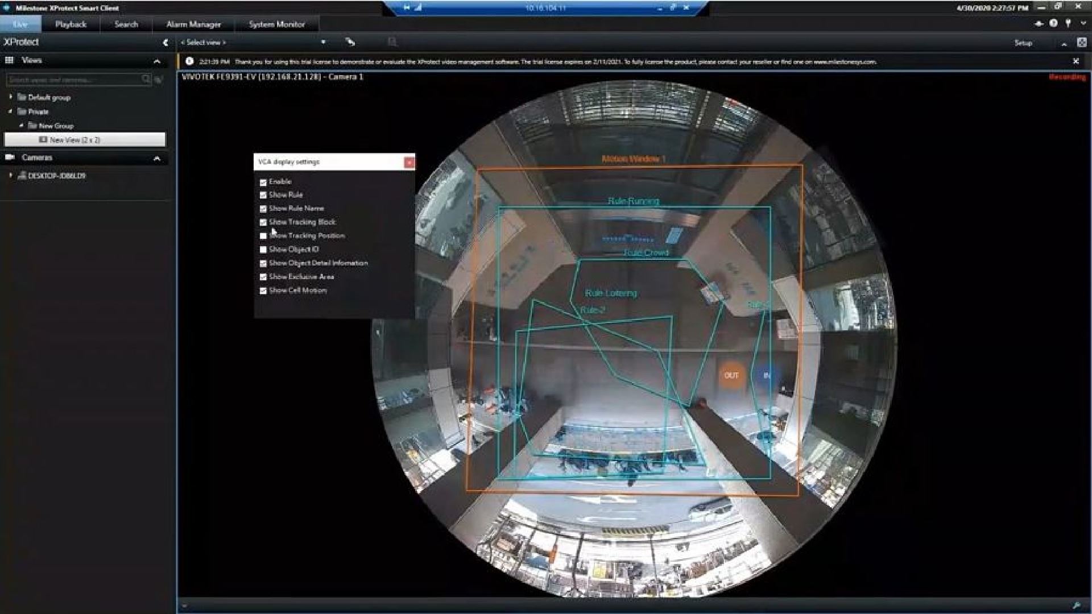The image size is (1092, 614).
Task: Open the help question mark icon
Action: [1053, 23]
